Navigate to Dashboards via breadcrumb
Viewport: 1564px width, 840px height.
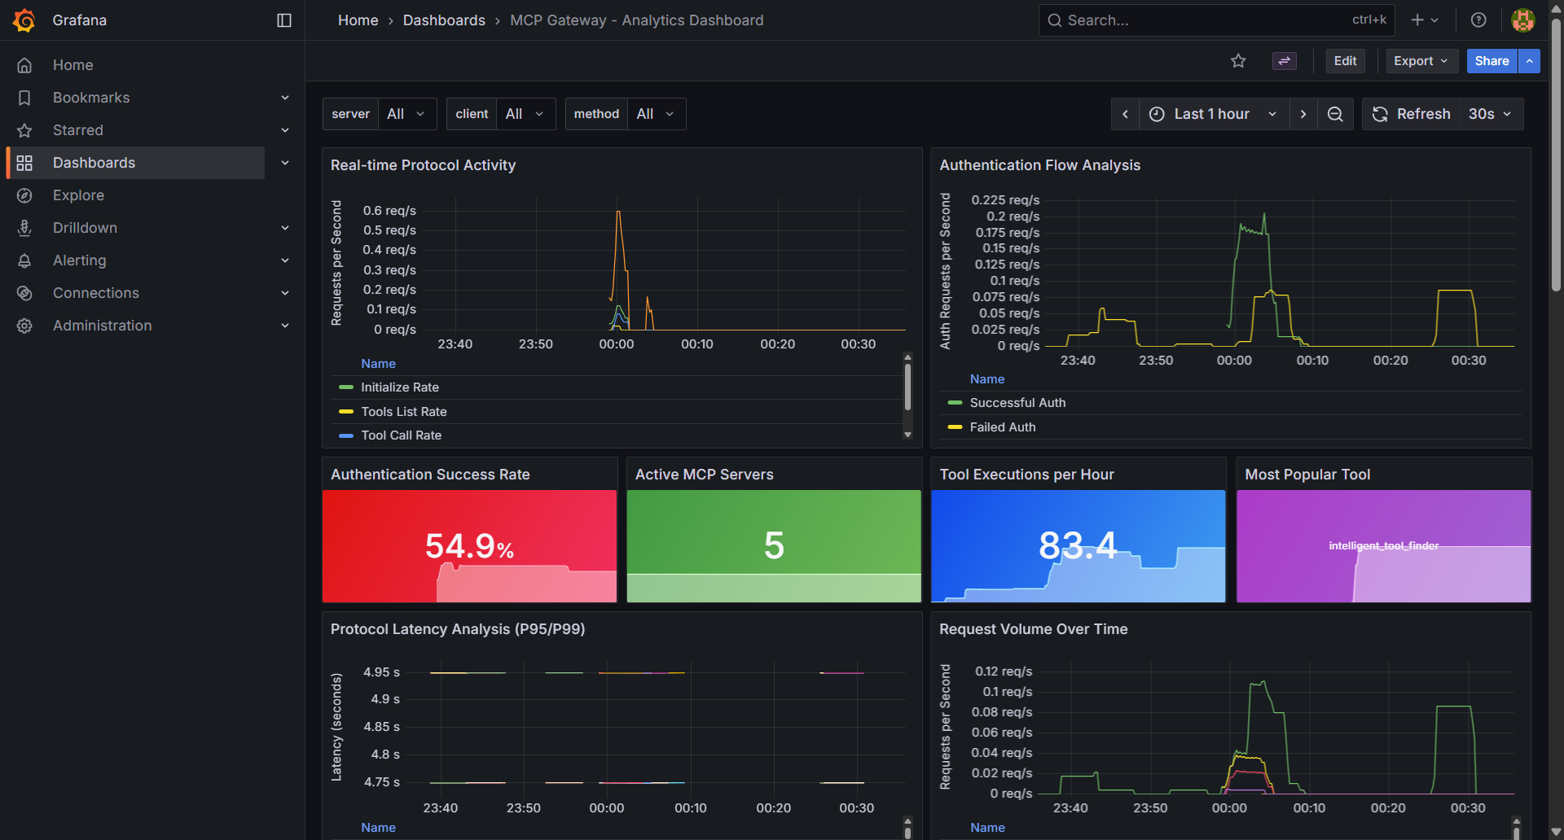pos(444,20)
